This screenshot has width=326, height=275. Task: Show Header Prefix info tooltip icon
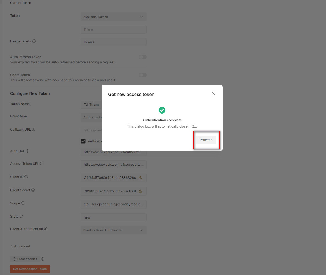click(x=34, y=41)
